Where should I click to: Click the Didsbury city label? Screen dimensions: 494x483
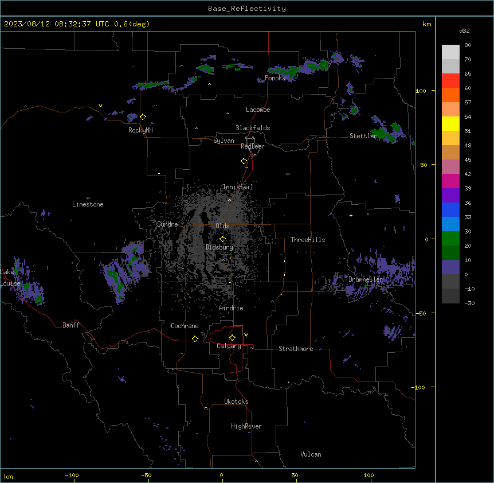pos(219,247)
